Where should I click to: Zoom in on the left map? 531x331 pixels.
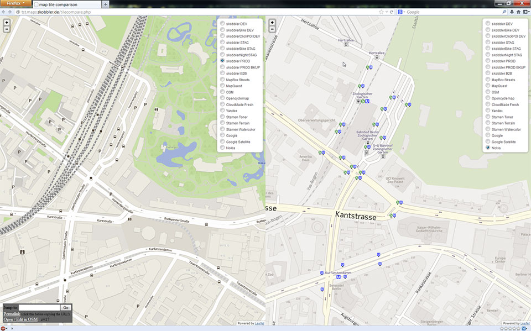coord(6,23)
